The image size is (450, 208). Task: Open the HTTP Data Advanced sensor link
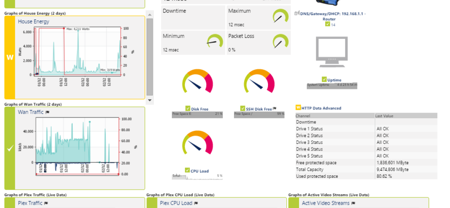pyautogui.click(x=321, y=108)
